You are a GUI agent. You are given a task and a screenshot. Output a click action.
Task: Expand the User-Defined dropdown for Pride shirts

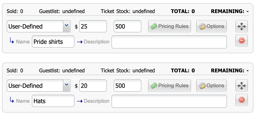coord(39,26)
